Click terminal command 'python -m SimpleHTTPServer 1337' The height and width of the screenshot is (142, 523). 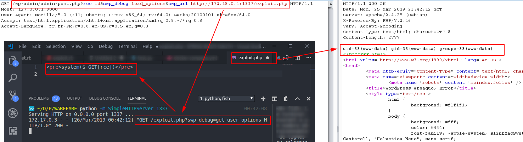pyautogui.click(x=124, y=109)
